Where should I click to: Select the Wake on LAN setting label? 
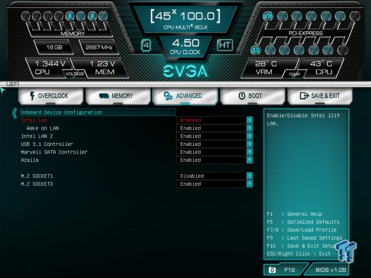42,128
